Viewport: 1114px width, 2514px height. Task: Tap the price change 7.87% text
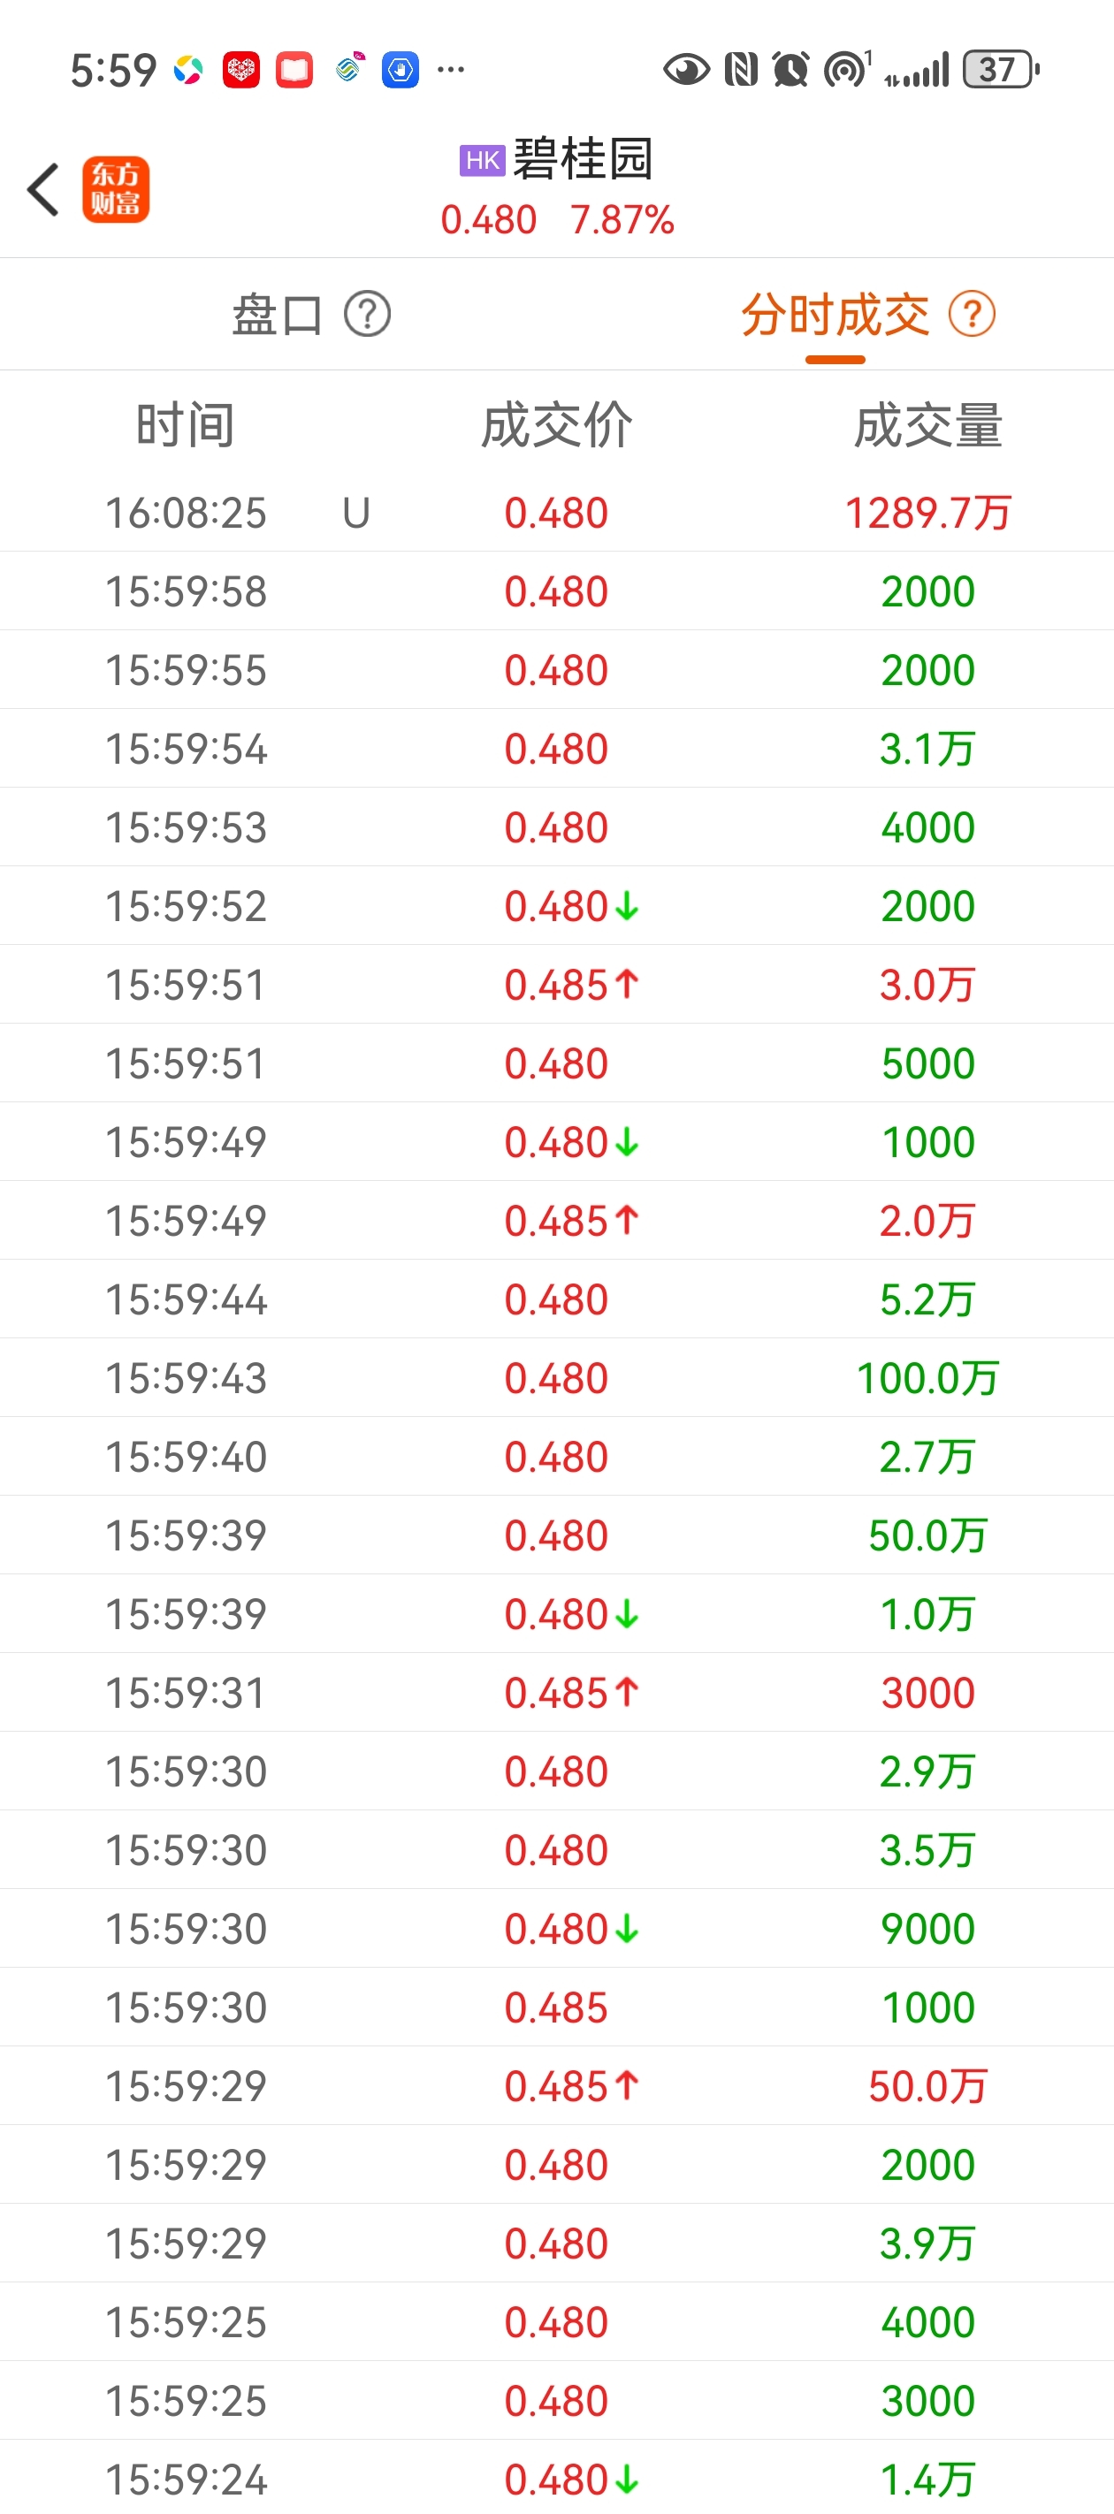click(622, 221)
